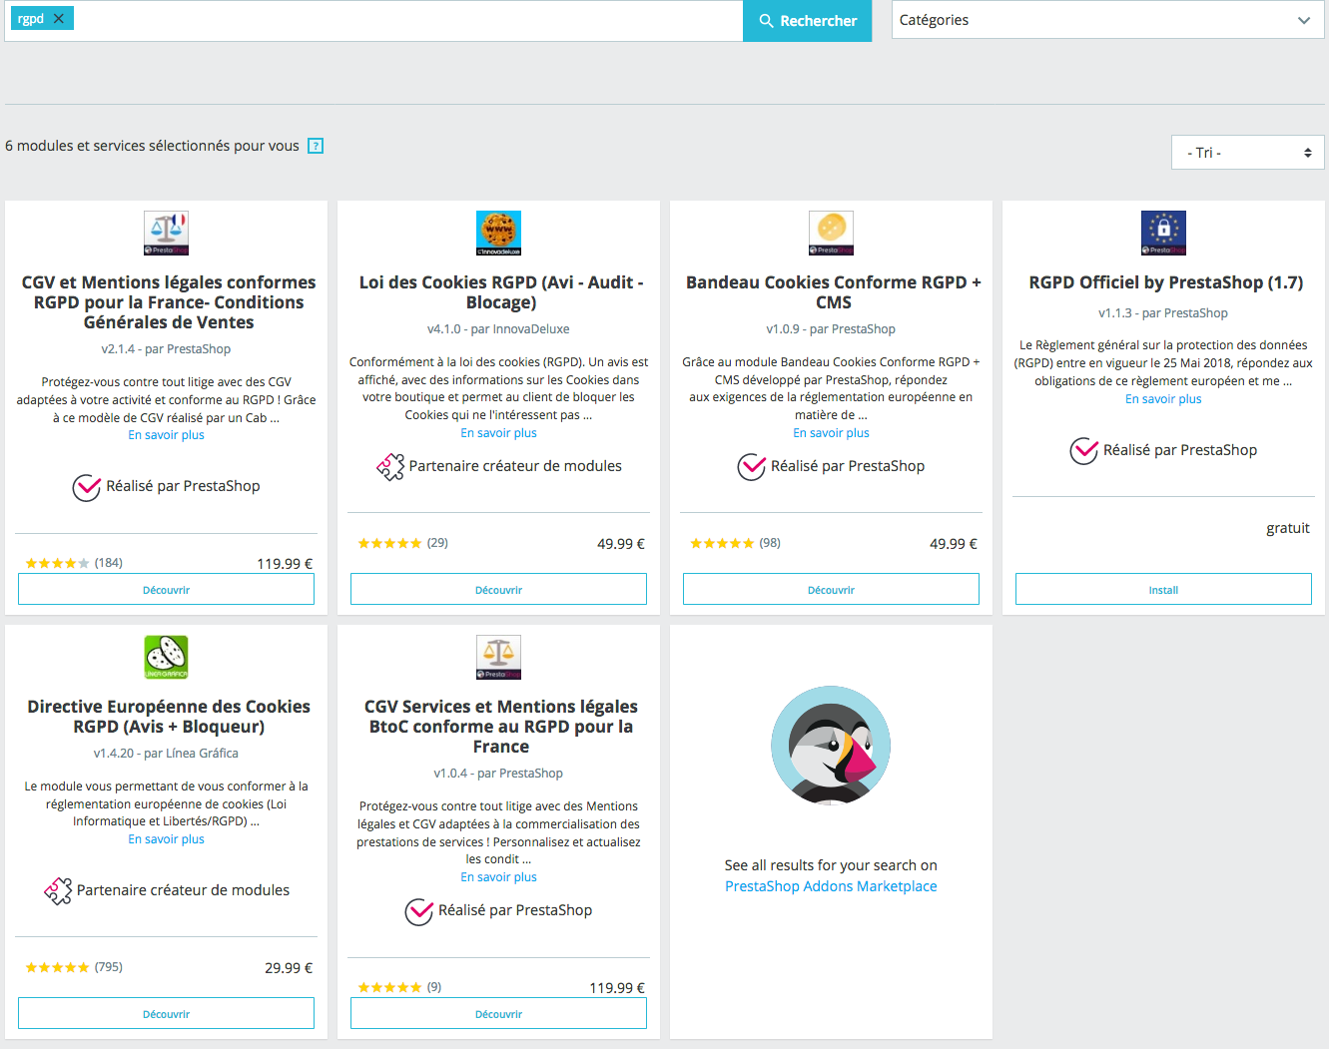
Task: Click the module search input field
Action: 407,20
